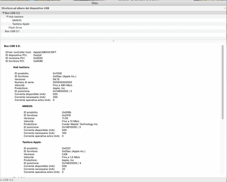Click position ID 0x14810000 / 3
Screen dimensions: 227x182
(x=72, y=127)
